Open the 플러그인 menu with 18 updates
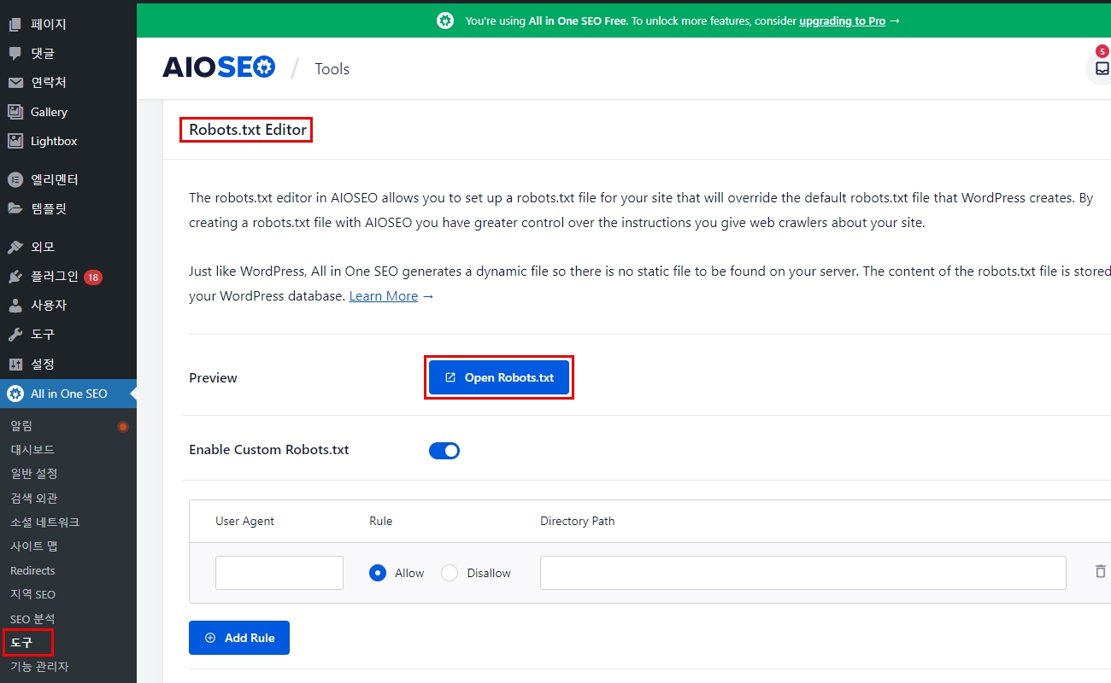1111x683 pixels. point(68,277)
